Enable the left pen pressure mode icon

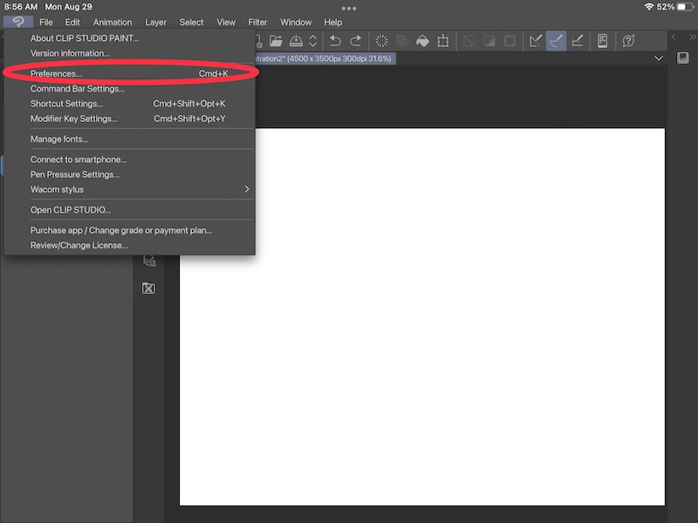(534, 40)
